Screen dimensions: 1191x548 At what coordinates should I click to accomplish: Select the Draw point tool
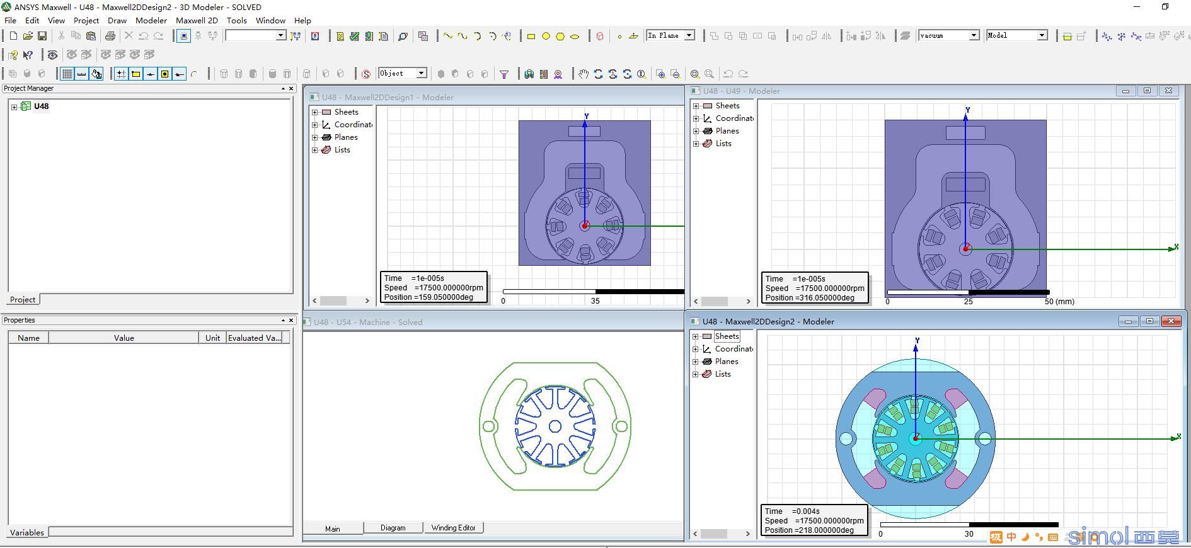pyautogui.click(x=619, y=36)
